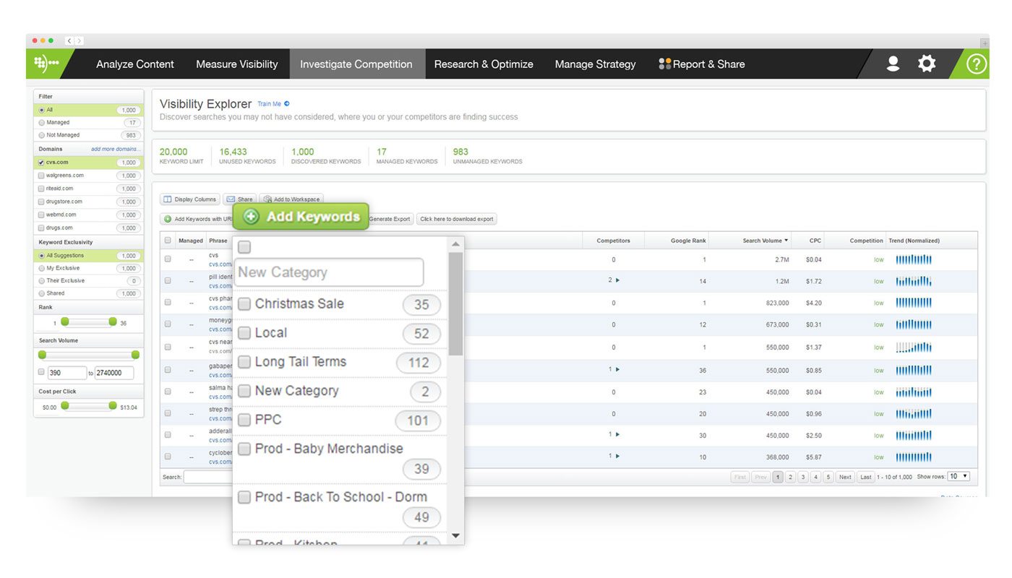Viewport: 1012px width, 578px height.
Task: Open the Show rows dropdown
Action: click(x=959, y=477)
